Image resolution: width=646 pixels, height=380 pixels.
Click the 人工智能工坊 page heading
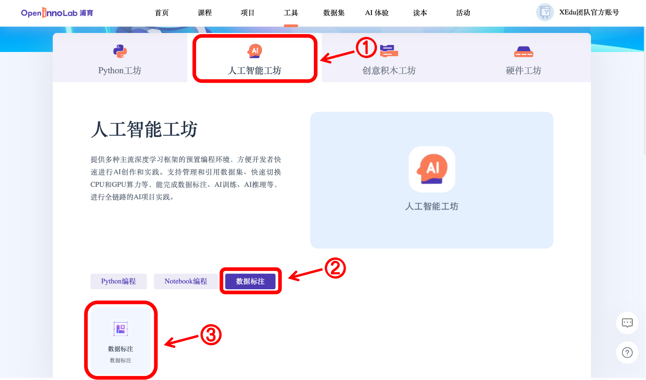click(x=144, y=130)
